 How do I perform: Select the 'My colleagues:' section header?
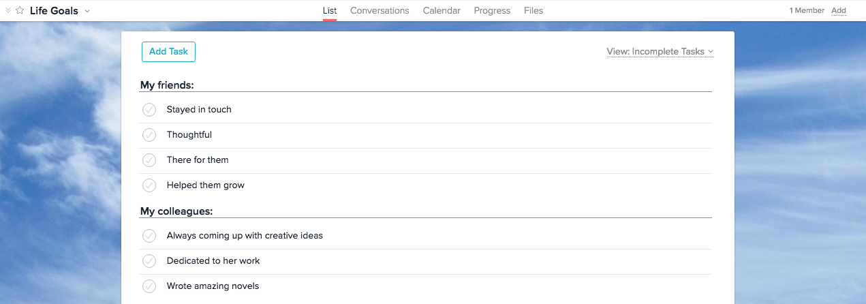click(176, 211)
